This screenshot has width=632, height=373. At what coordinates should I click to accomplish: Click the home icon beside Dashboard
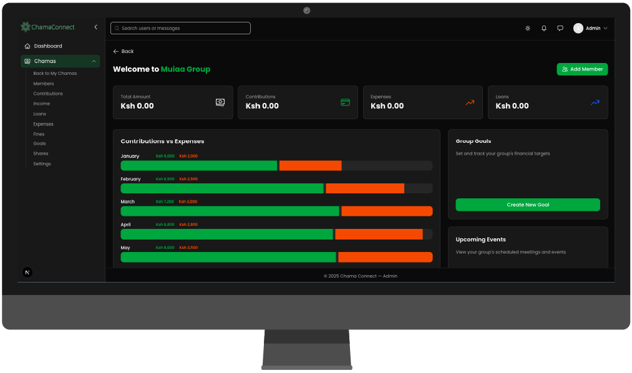27,46
